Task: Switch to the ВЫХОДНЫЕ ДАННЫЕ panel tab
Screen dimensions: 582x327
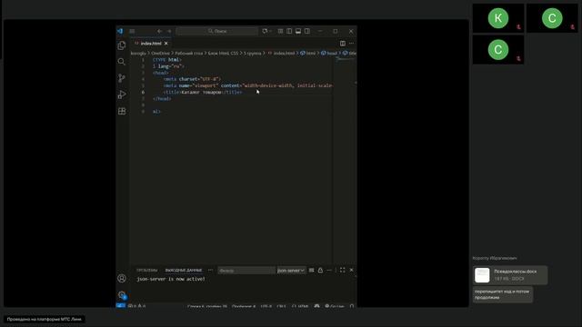Action: point(184,271)
